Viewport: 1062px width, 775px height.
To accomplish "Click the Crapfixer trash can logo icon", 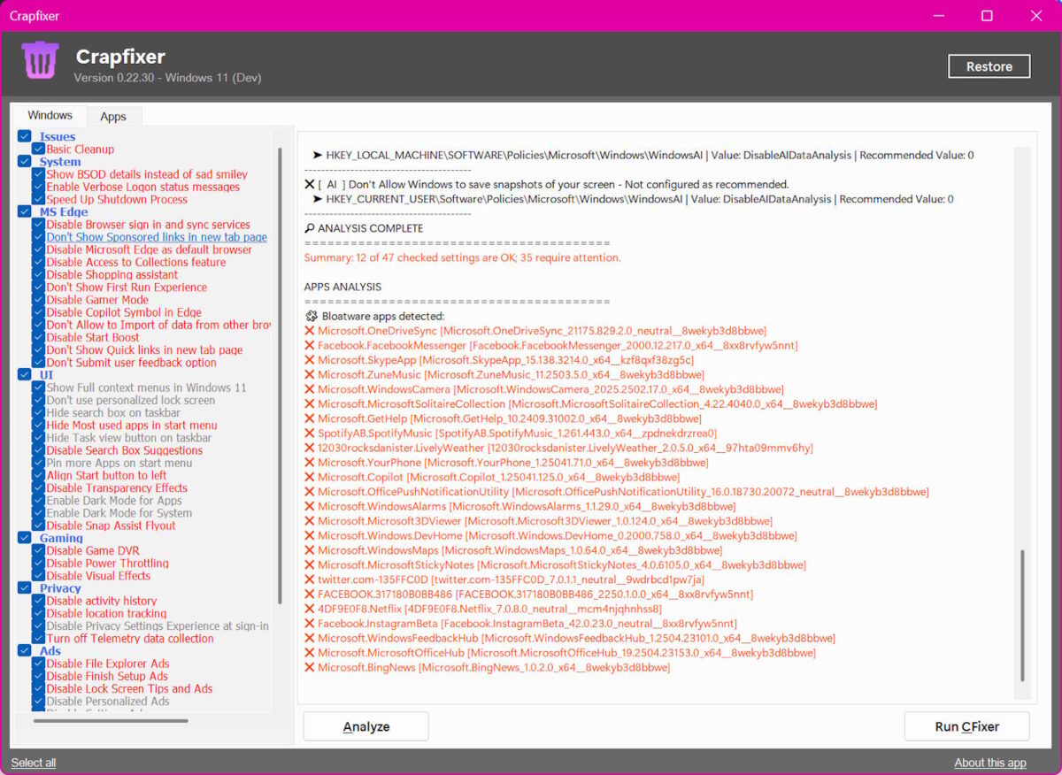I will tap(40, 59).
